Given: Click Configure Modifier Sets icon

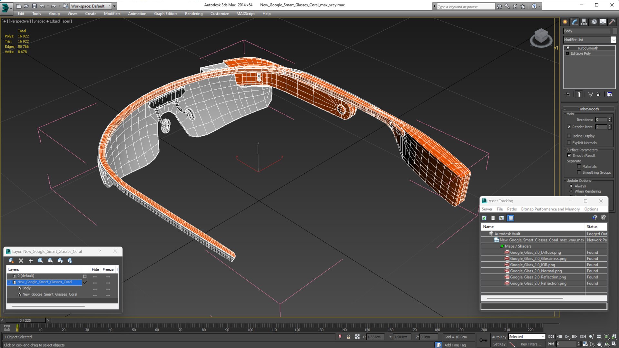Looking at the screenshot, I should 610,94.
